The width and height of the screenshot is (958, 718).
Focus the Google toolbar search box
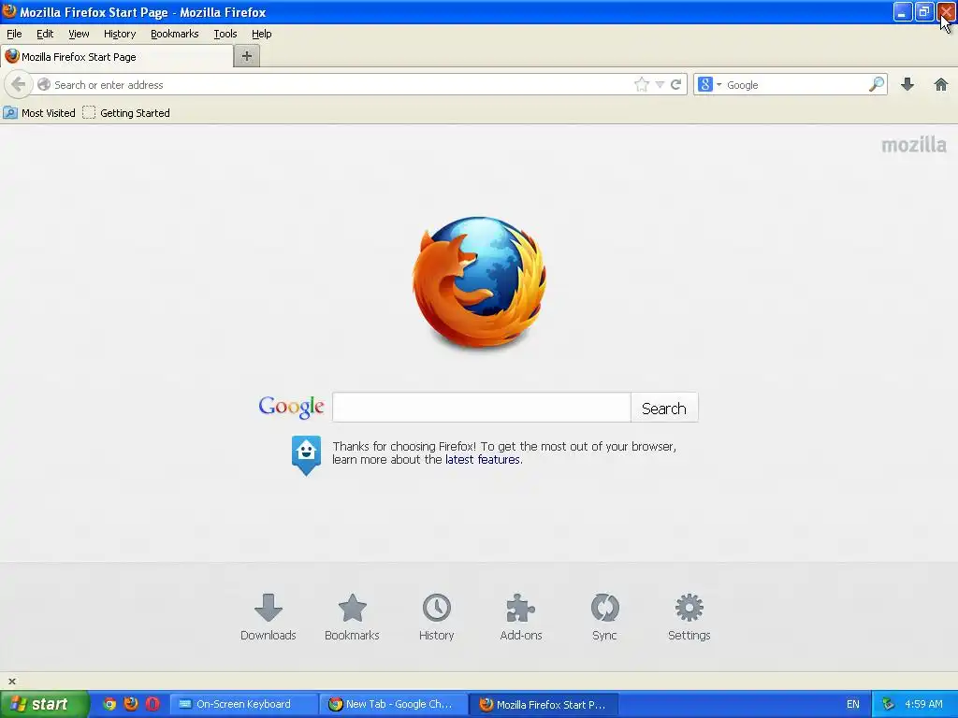795,85
